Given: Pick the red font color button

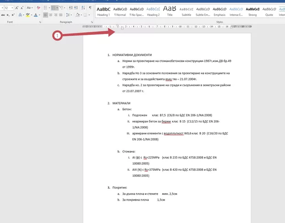Looking at the screenshot, I should (x=35, y=15).
